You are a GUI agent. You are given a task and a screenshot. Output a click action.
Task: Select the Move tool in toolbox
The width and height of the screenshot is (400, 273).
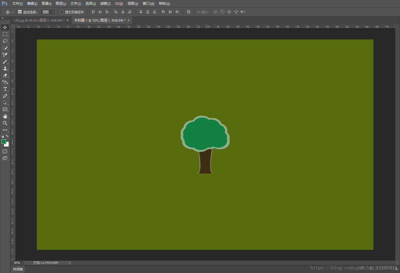coord(5,27)
